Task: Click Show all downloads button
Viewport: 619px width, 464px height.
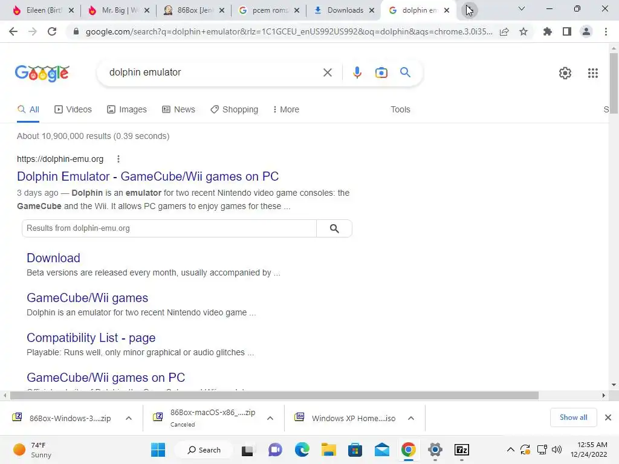Action: coord(573,417)
